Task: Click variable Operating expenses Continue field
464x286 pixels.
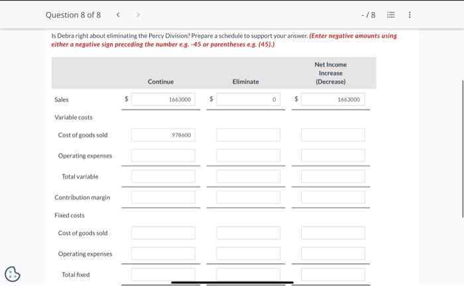Action: pos(163,155)
